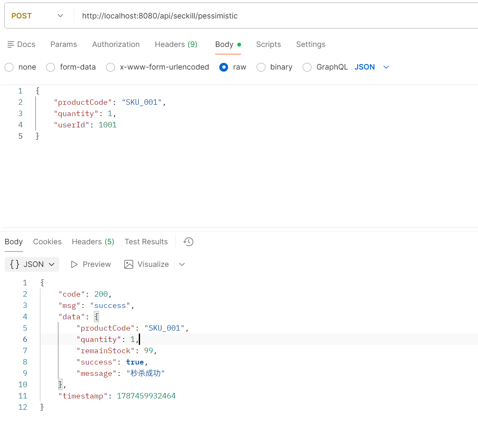The height and width of the screenshot is (437, 478).
Task: Open the response Cookies tab
Action: click(47, 242)
